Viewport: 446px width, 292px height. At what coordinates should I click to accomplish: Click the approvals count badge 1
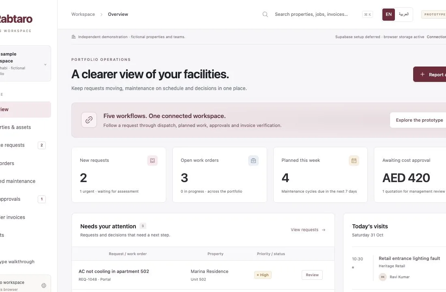pyautogui.click(x=42, y=199)
